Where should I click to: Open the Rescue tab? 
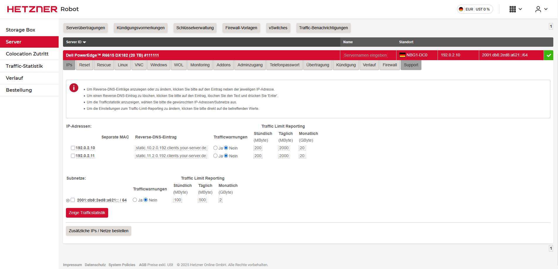coord(104,65)
